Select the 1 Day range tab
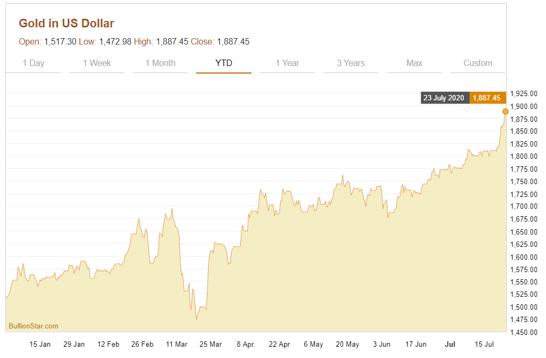The width and height of the screenshot is (546, 358). (x=33, y=63)
